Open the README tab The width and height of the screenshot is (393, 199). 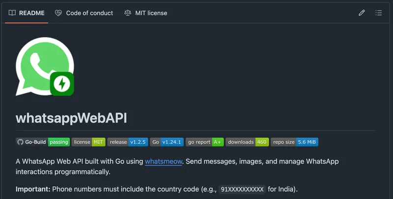(27, 13)
